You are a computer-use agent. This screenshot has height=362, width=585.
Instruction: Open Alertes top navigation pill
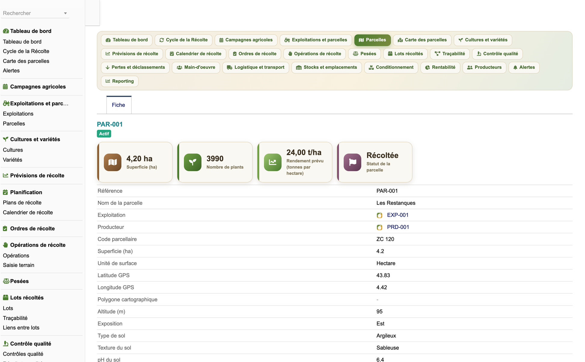[524, 67]
